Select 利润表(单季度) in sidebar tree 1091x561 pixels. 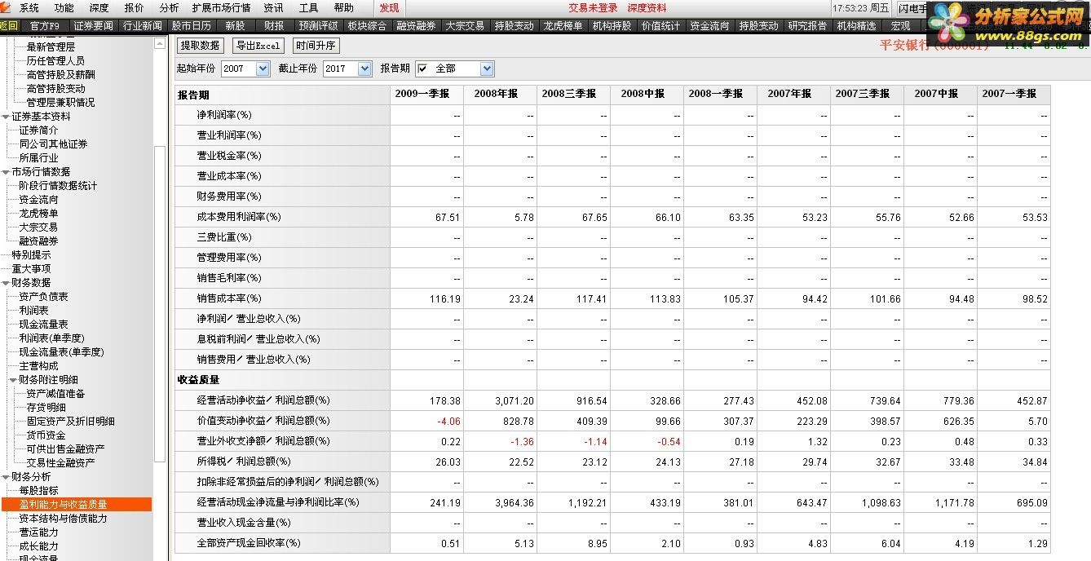51,338
